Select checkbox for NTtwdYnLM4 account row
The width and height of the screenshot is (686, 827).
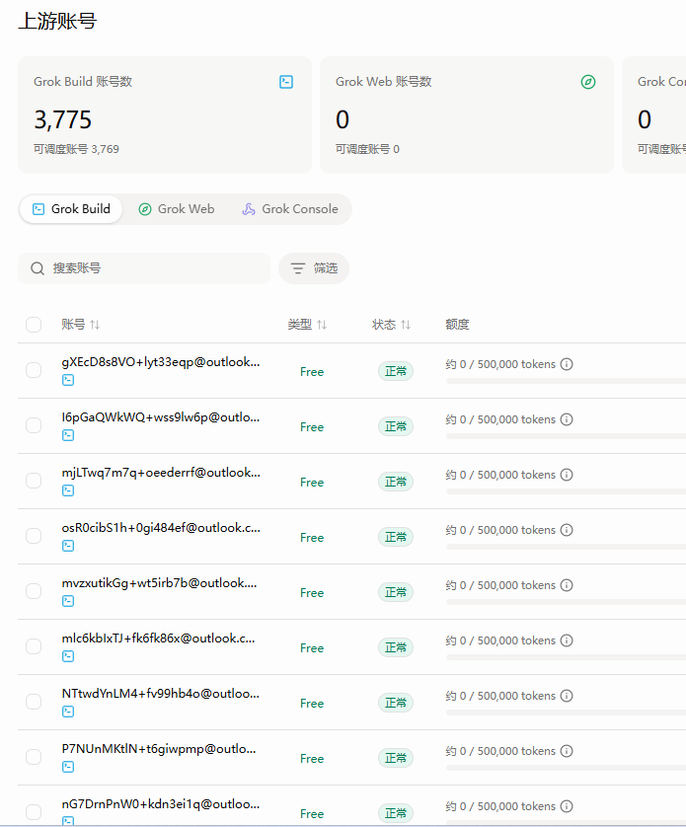coord(34,702)
